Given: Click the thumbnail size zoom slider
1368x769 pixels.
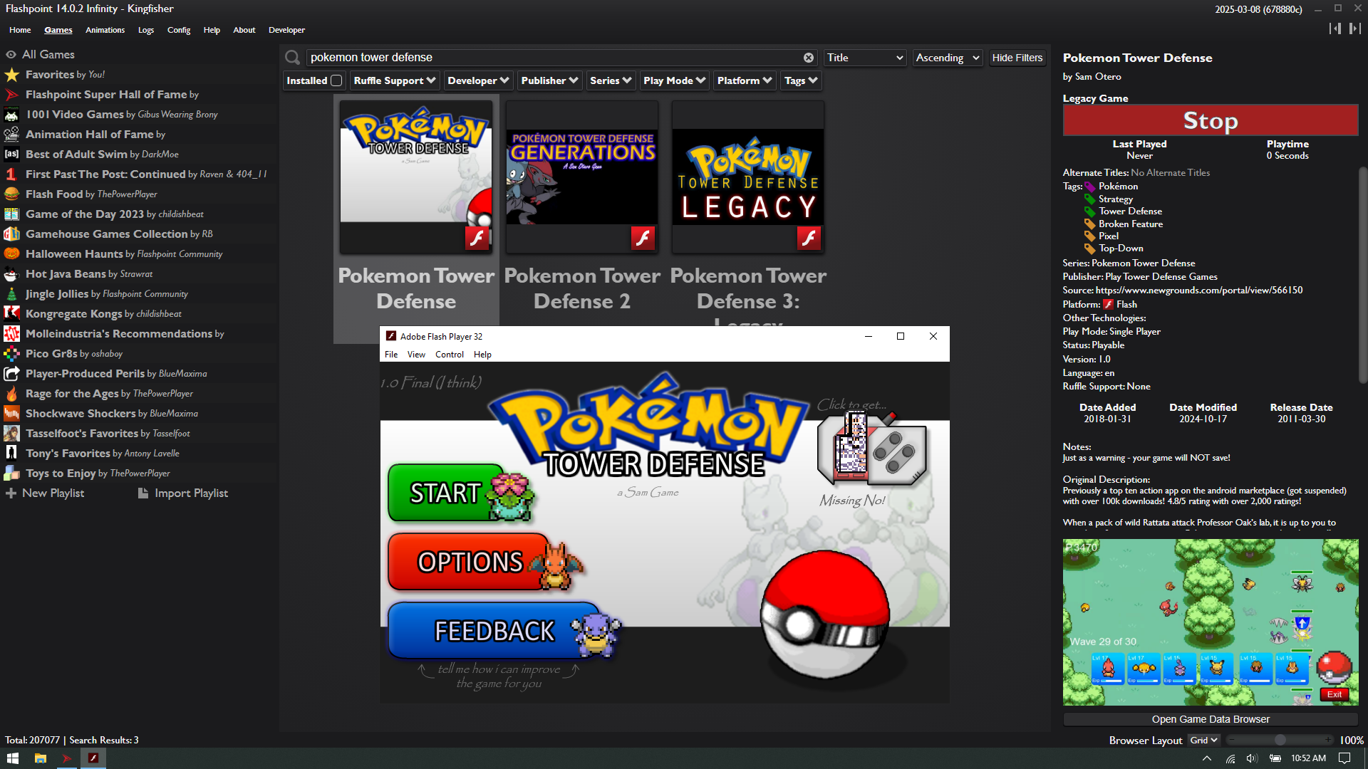Looking at the screenshot, I should pos(1280,741).
